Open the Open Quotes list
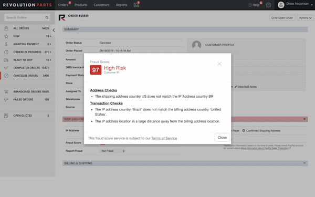315x197 pixels. pos(27,116)
